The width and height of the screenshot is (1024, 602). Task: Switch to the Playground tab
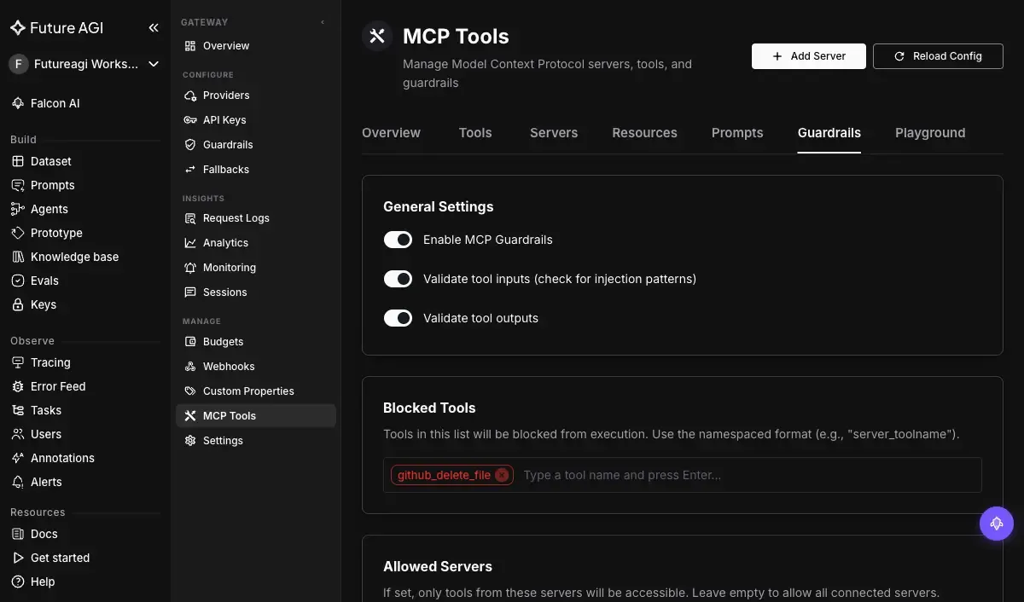click(930, 133)
